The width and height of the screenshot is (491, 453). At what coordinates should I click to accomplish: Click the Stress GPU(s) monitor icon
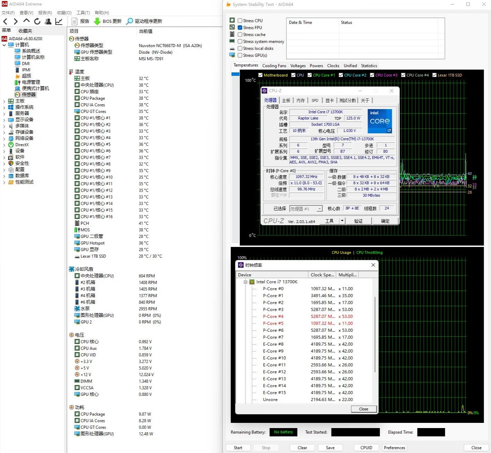pos(232,55)
